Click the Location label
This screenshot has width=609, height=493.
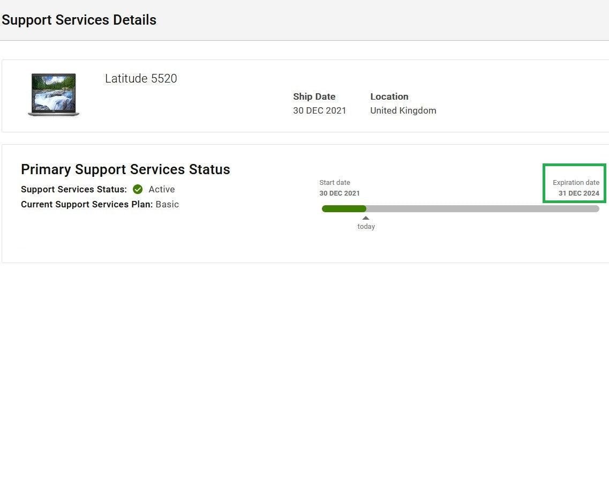pos(389,96)
